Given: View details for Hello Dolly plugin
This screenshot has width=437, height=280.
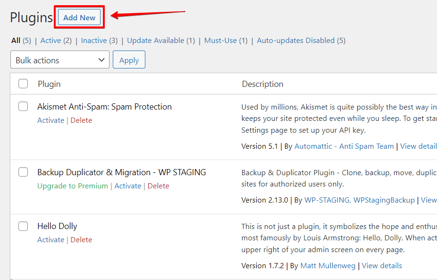Looking at the screenshot, I should [x=382, y=266].
